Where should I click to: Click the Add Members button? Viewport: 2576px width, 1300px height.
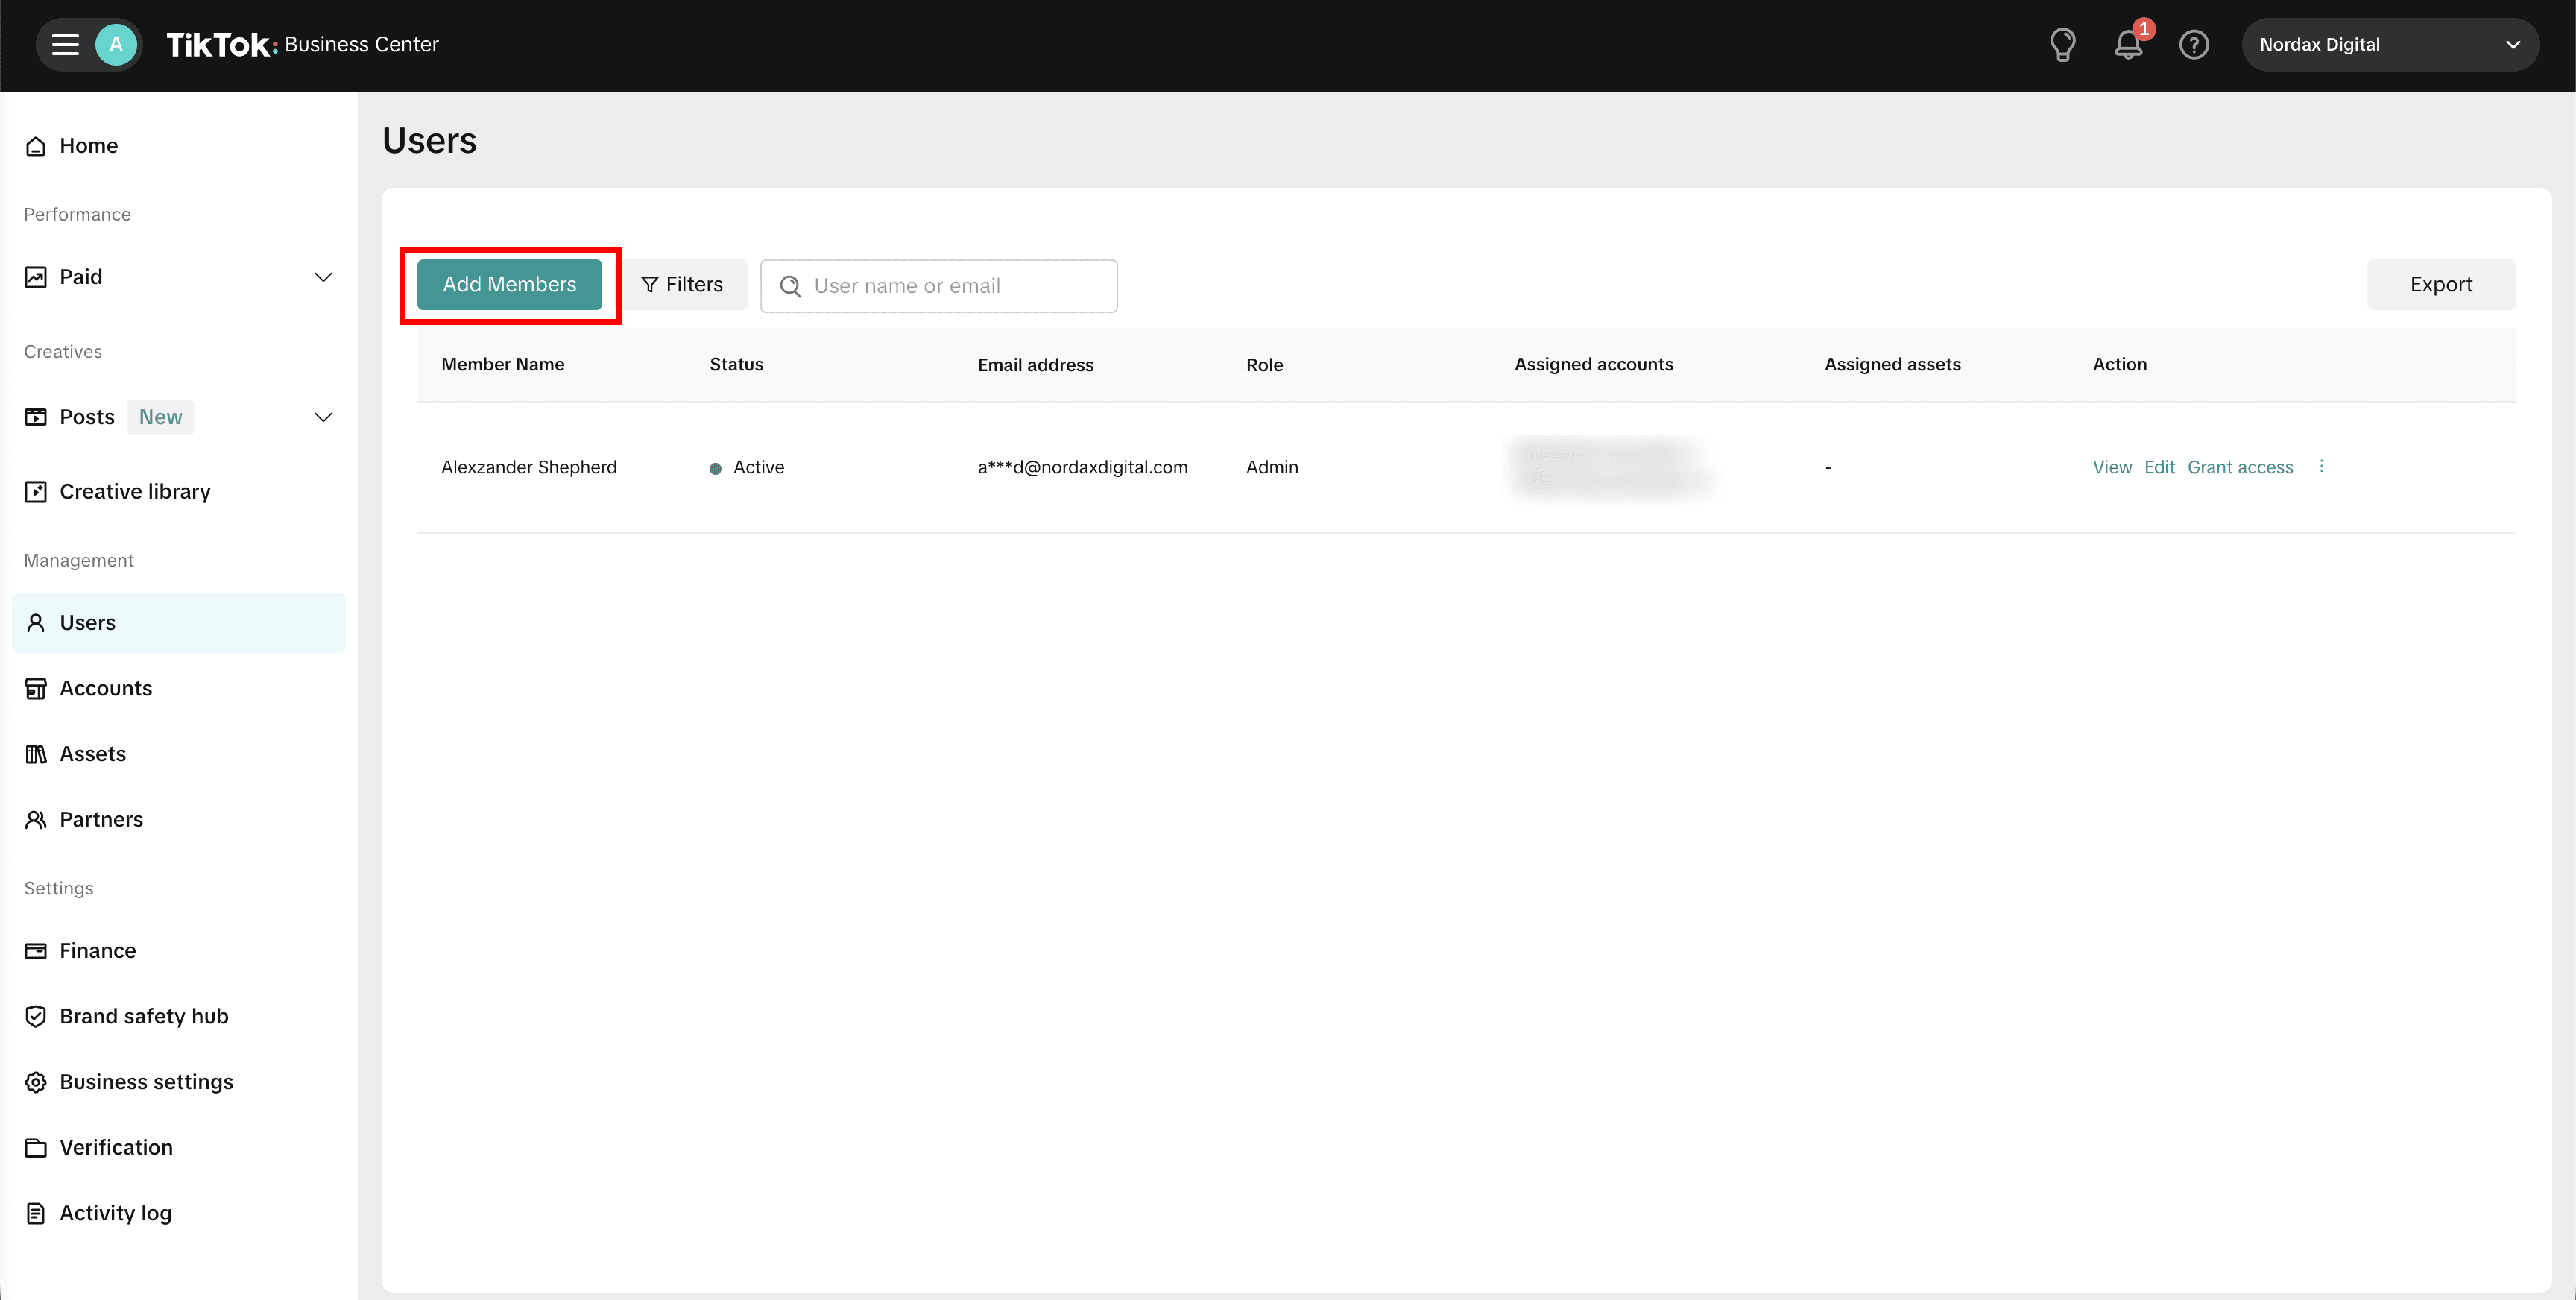pos(509,284)
